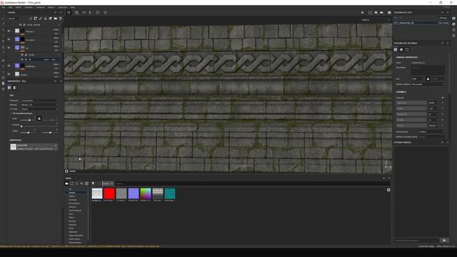Viewport: 457px width, 257px height.
Task: Open the UV Wrap dropdown
Action: 39,109
